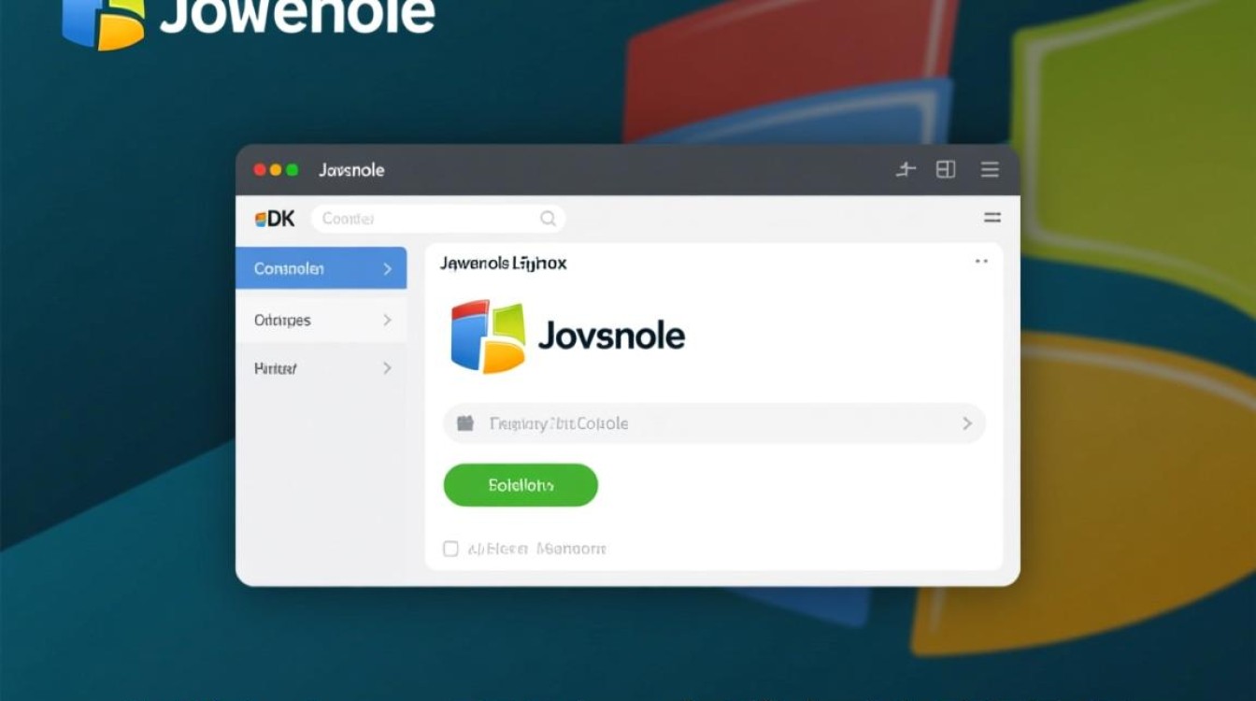Click the window layout icon in title bar
This screenshot has height=701, width=1256.
pyautogui.click(x=946, y=170)
